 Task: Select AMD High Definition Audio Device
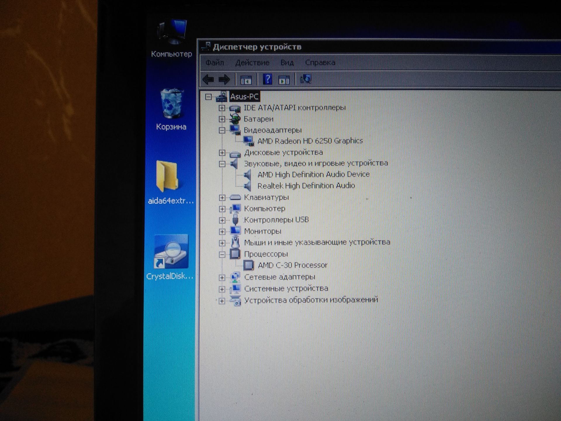(x=314, y=174)
